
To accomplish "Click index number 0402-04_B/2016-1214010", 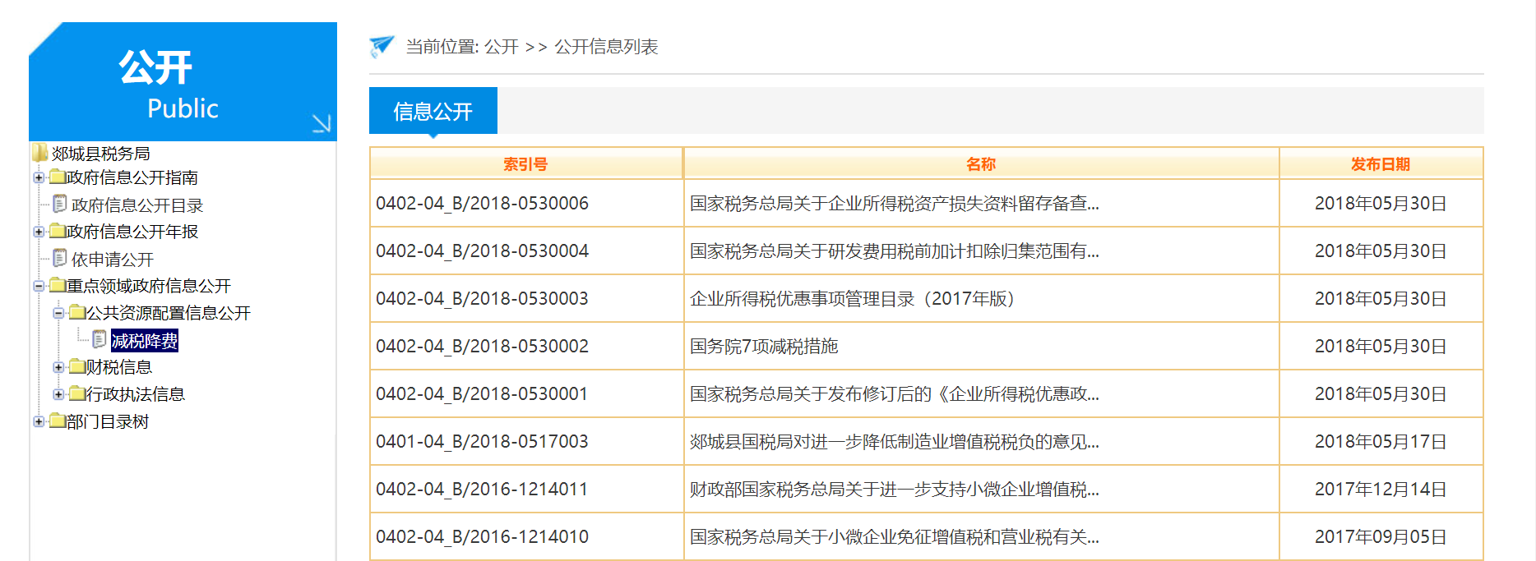I will point(482,536).
